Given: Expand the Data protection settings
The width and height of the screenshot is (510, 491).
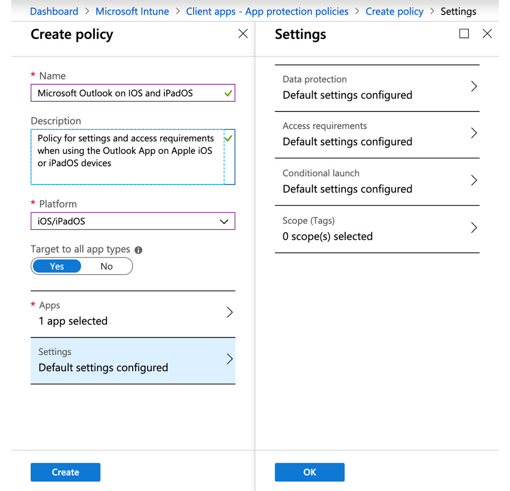Looking at the screenshot, I should point(377,88).
